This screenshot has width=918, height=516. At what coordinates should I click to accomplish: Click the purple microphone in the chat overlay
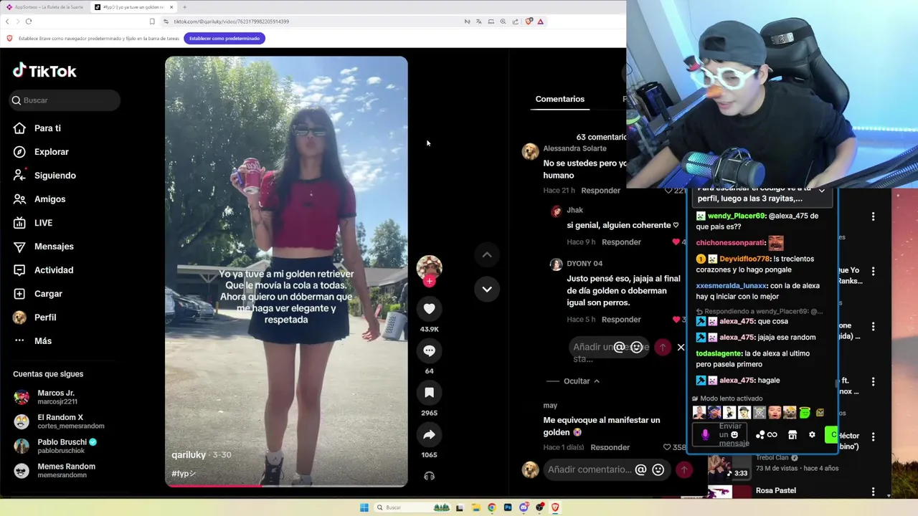705,434
